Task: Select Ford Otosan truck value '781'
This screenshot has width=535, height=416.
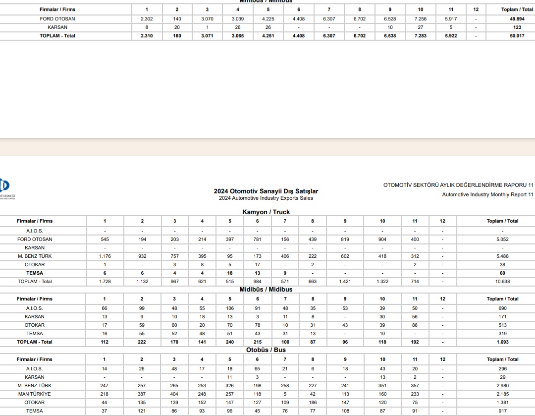Action: (257, 239)
